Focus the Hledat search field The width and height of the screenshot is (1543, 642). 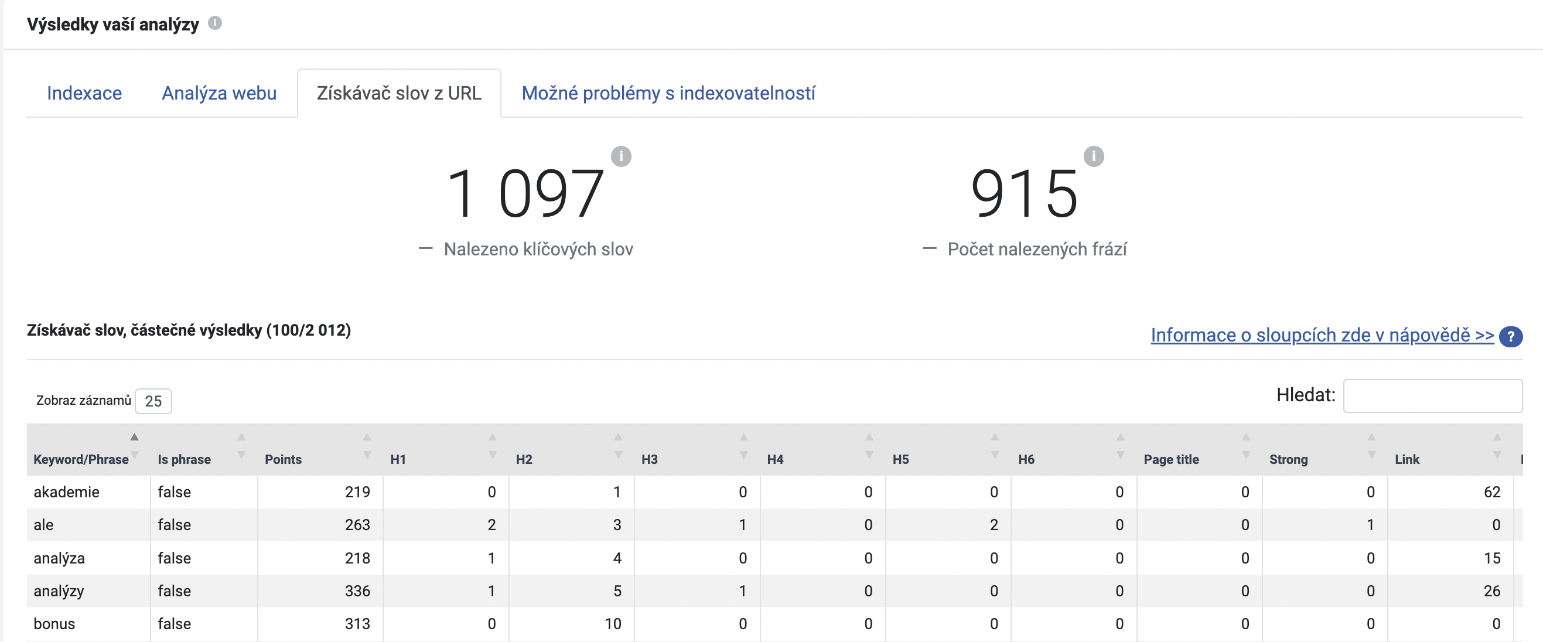point(1432,396)
